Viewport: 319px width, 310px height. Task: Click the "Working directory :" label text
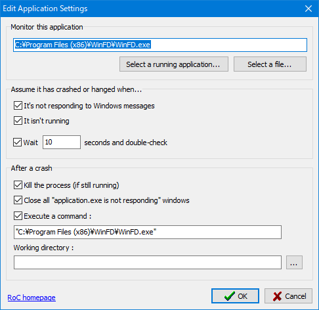pyautogui.click(x=43, y=248)
